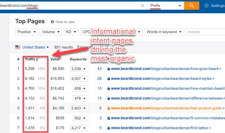This screenshot has height=133, width=225.
Task: Expand the 3,538 keywords dropdown in row 1
Action: click(79, 69)
